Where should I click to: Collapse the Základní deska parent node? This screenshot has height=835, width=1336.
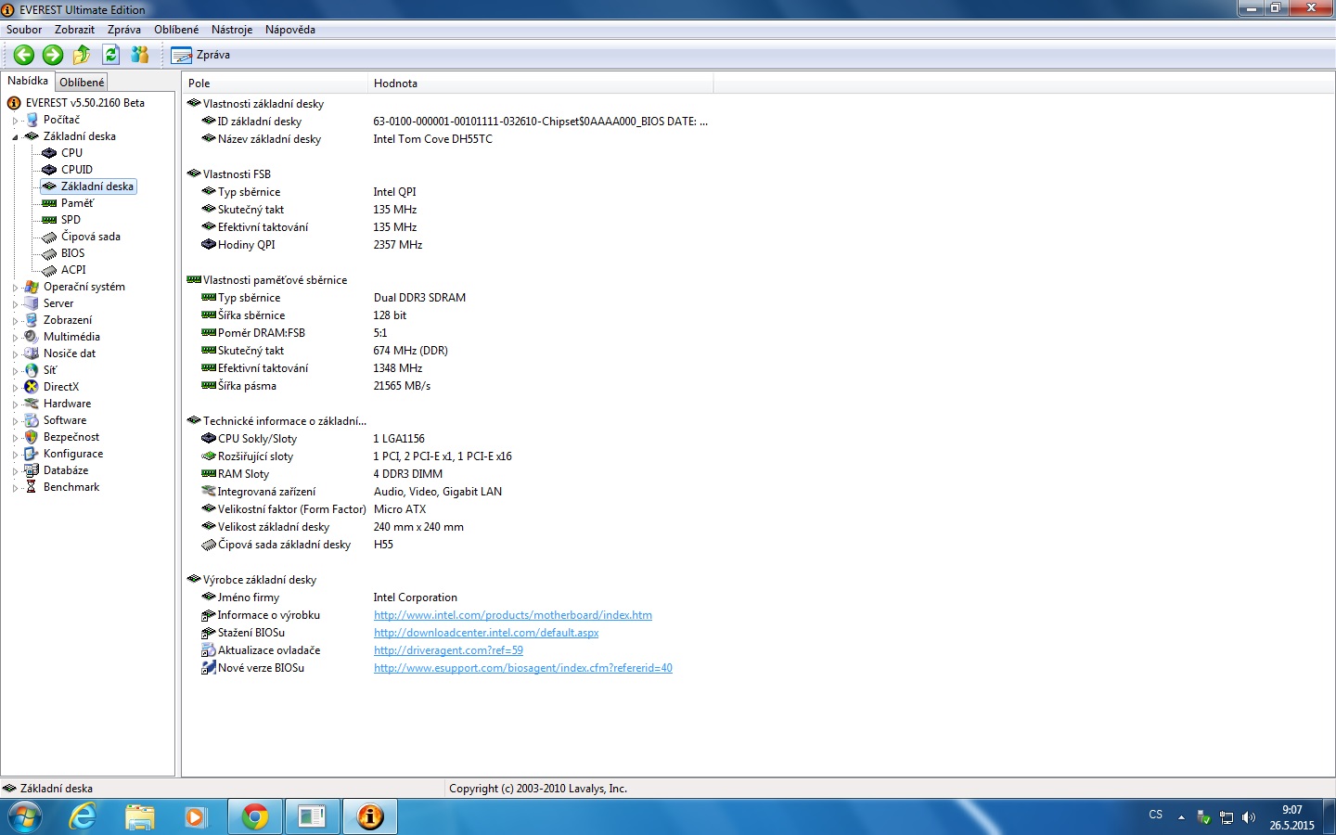pos(15,137)
